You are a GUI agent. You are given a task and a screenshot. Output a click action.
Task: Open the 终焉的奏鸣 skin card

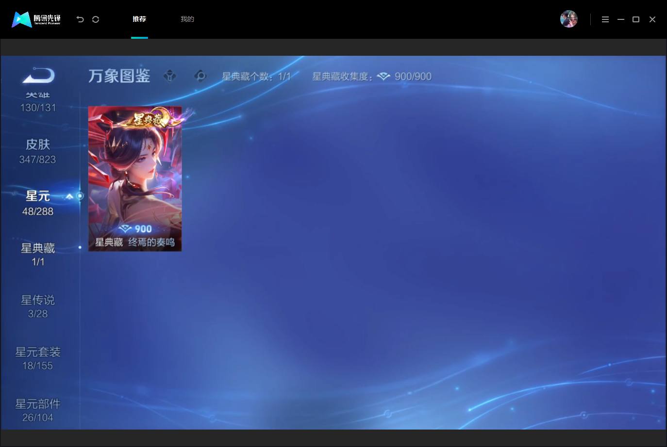(135, 178)
